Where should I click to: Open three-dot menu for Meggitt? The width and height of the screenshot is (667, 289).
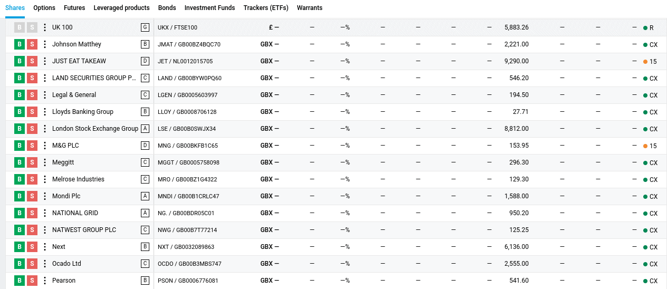[x=45, y=162]
